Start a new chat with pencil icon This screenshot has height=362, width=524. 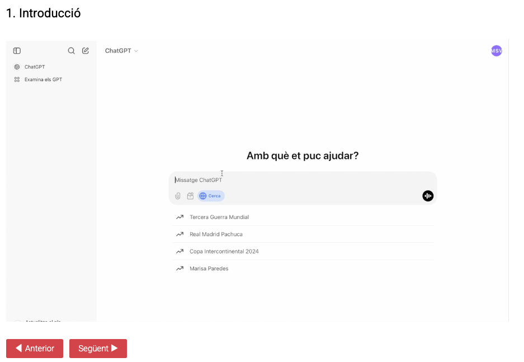point(86,50)
